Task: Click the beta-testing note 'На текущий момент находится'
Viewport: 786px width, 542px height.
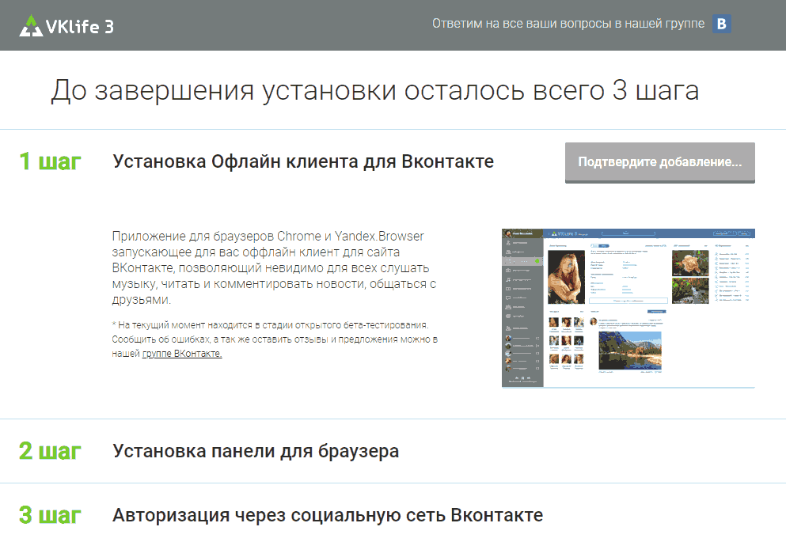Action: pyautogui.click(x=275, y=339)
